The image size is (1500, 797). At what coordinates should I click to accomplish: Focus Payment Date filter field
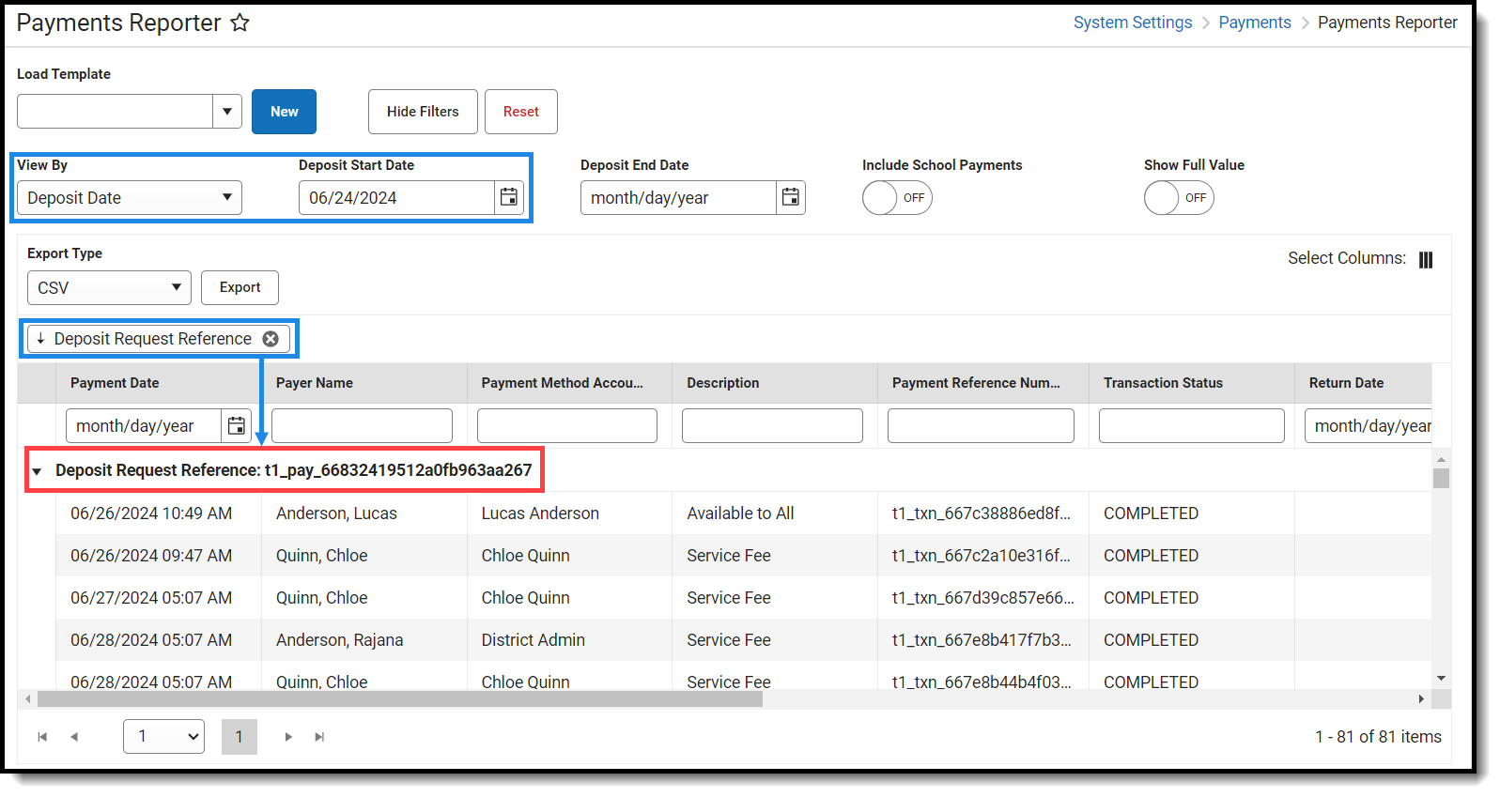(x=144, y=425)
